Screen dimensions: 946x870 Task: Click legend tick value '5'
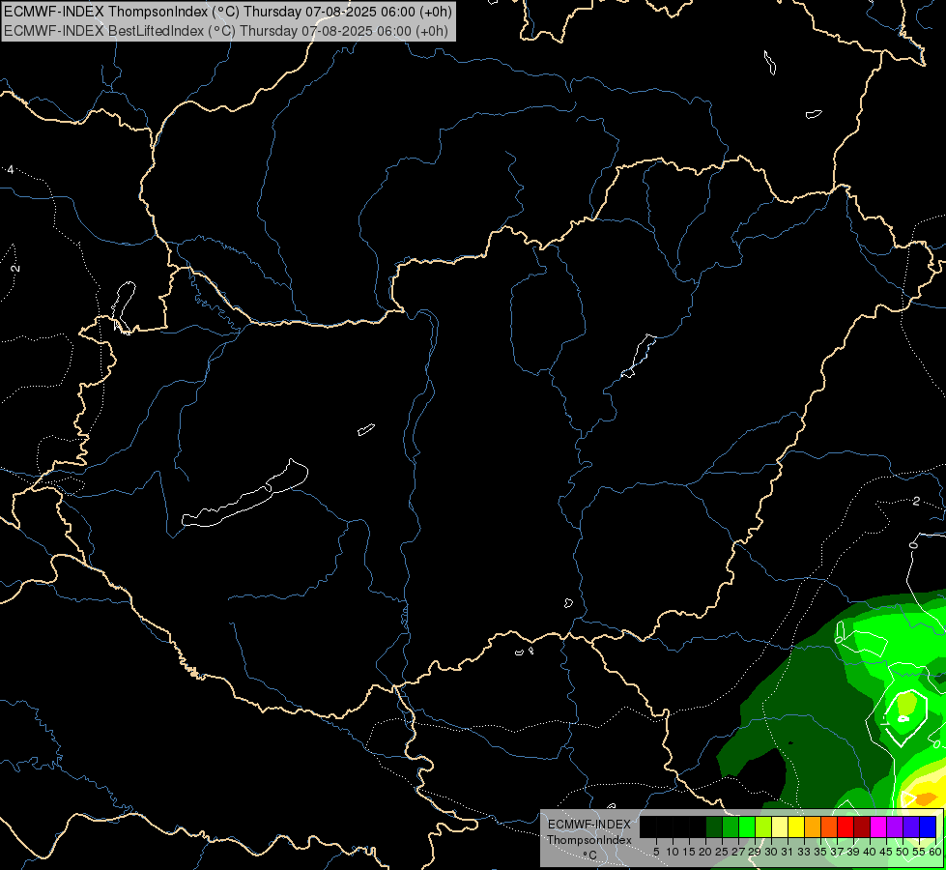[656, 852]
